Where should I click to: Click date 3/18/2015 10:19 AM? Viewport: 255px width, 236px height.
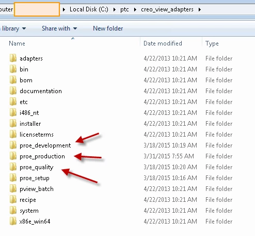(170, 145)
